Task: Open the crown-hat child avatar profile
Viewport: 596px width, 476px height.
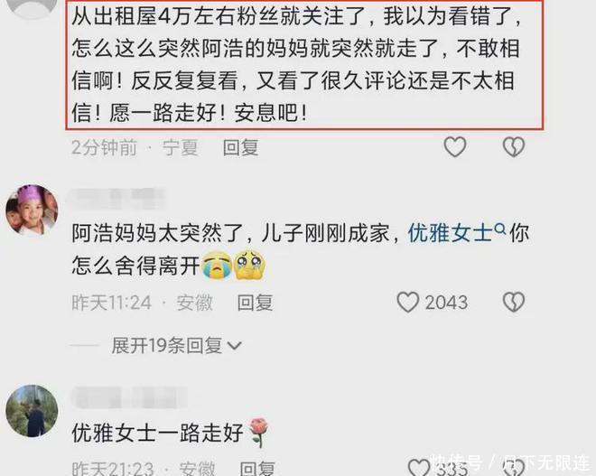Action: click(32, 210)
